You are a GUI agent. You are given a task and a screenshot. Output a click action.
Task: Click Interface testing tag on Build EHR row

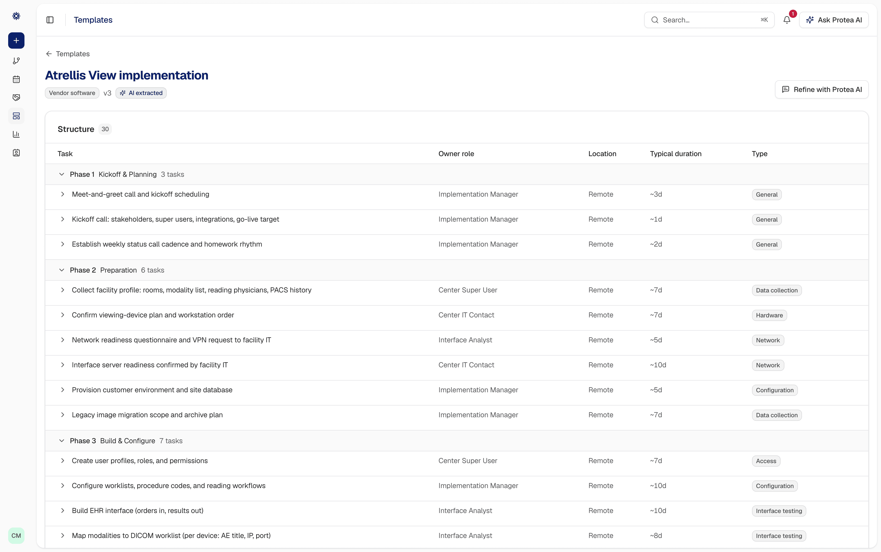coord(779,511)
